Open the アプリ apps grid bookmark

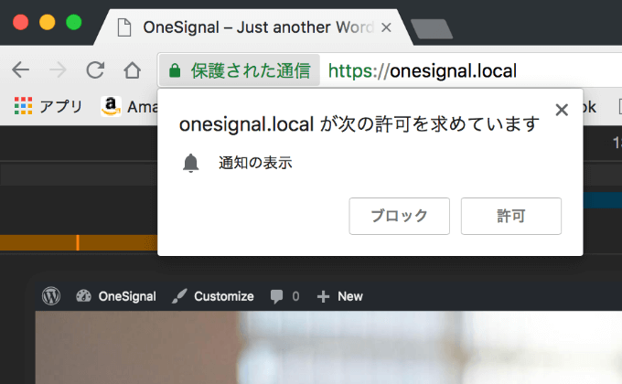[x=48, y=106]
